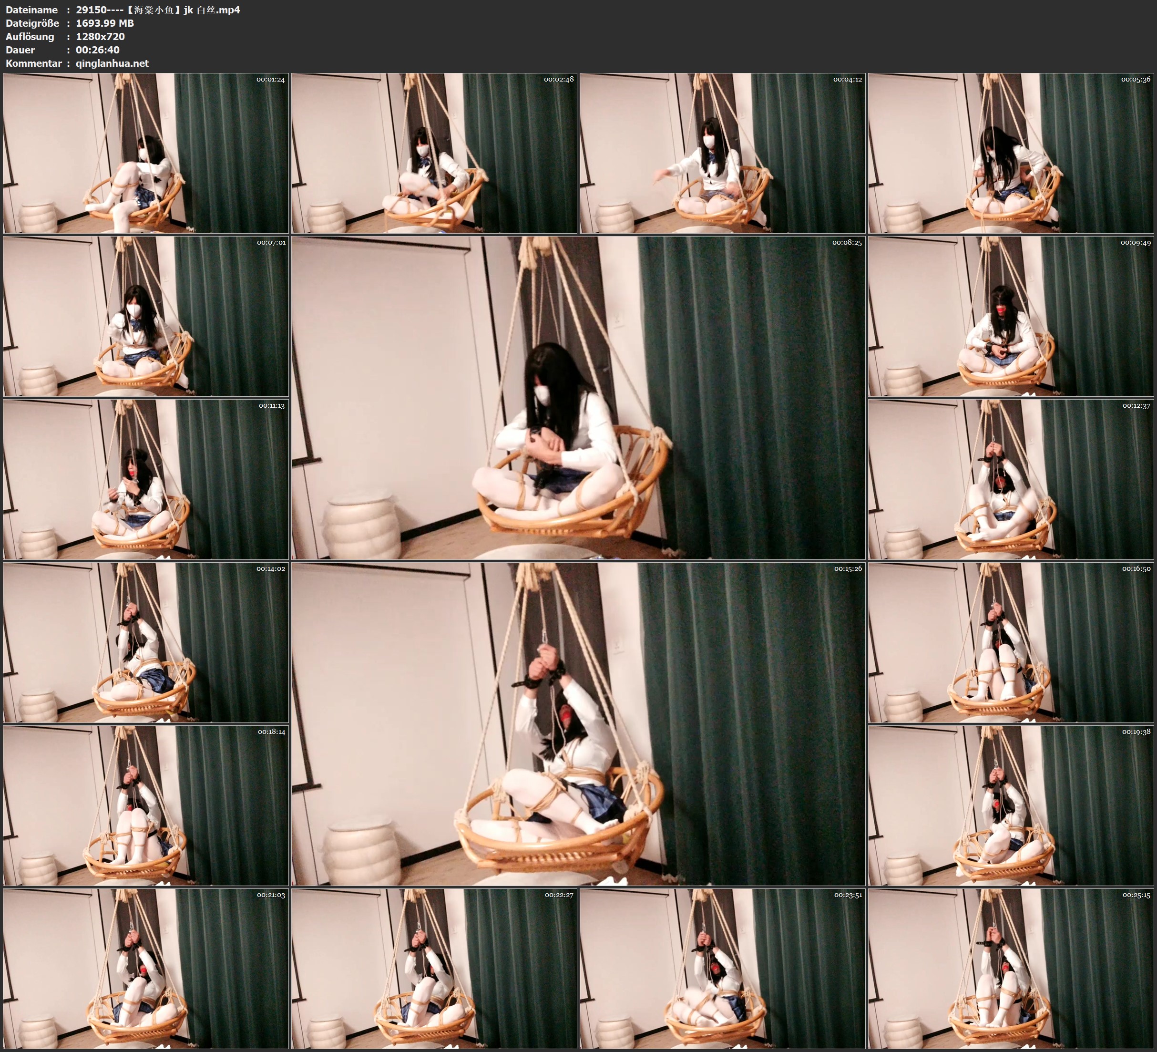Open the frame labeled 00:14:02

point(146,642)
